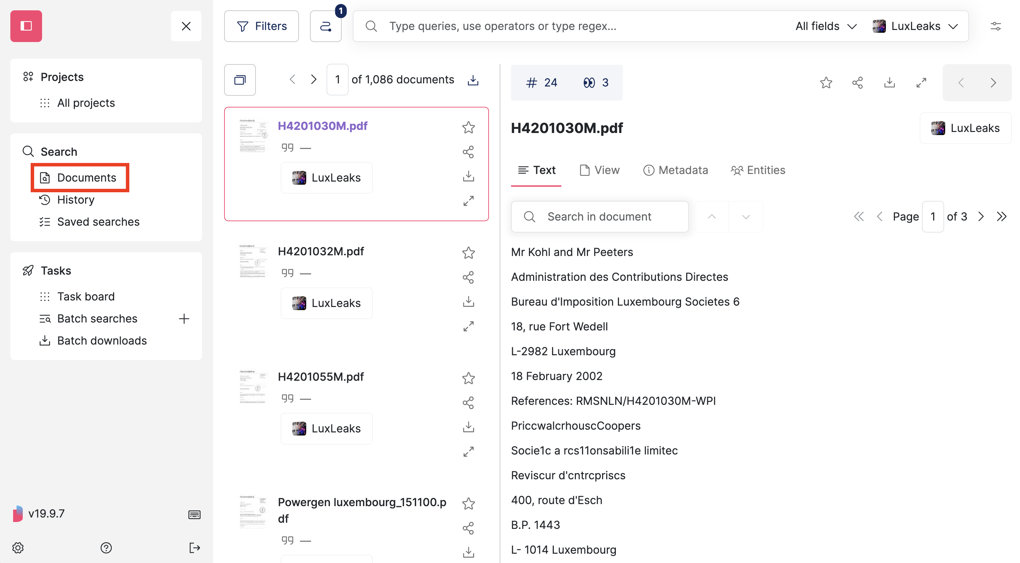Open search bar settings with the sliders icon
Image resolution: width=1020 pixels, height=563 pixels.
(x=997, y=26)
